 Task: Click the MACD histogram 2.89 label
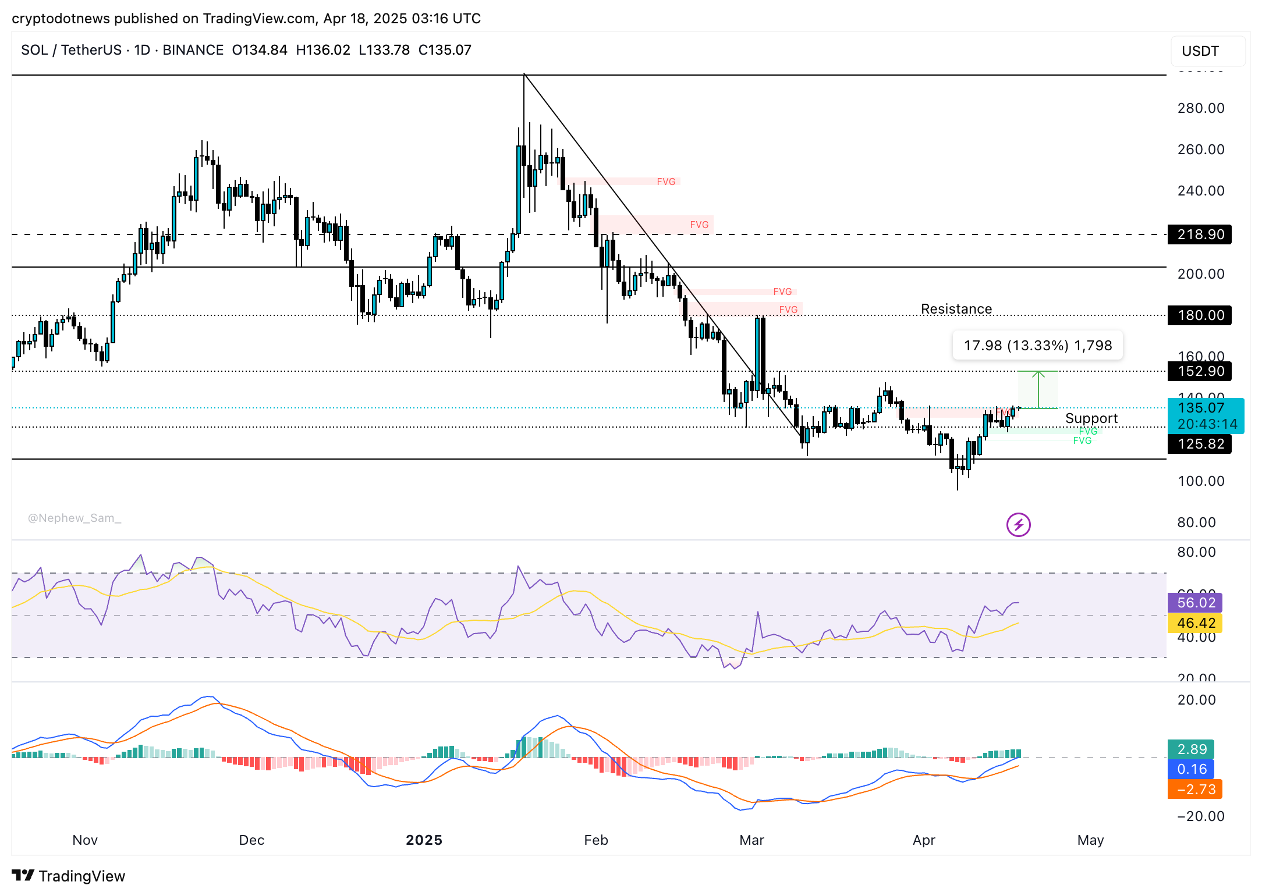point(1191,749)
